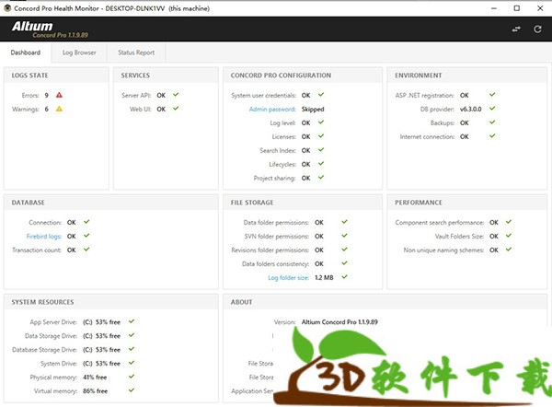Click the Log folder size link
Screen dimensions: 552x407
point(288,278)
